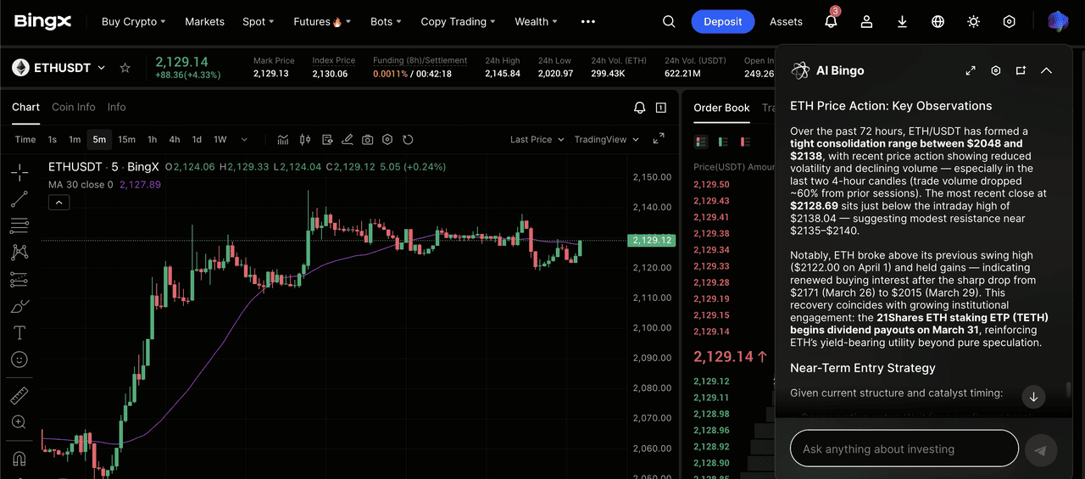
Task: Click the ruler measure tool
Action: [19, 396]
